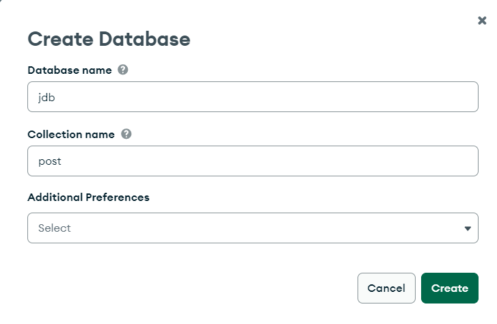Click the middle of the Select combo box

tap(253, 228)
